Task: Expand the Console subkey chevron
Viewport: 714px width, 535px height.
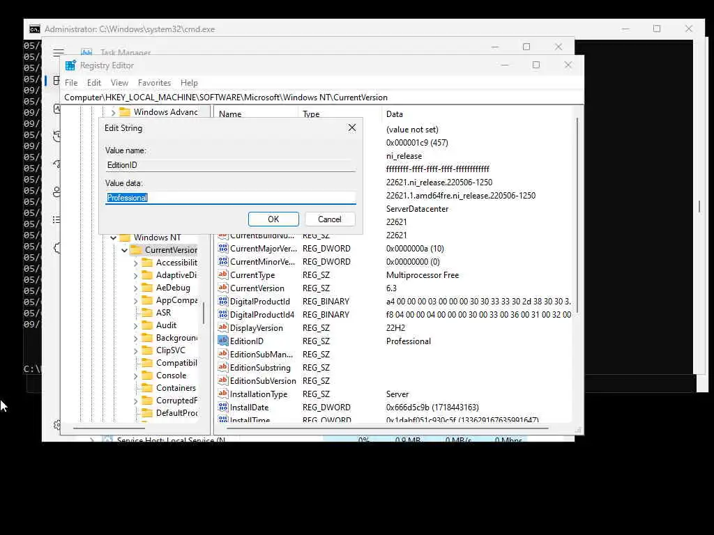Action: point(136,375)
